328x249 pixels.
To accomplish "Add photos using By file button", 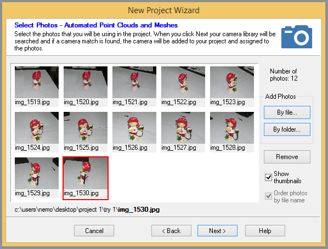I will tap(287, 112).
